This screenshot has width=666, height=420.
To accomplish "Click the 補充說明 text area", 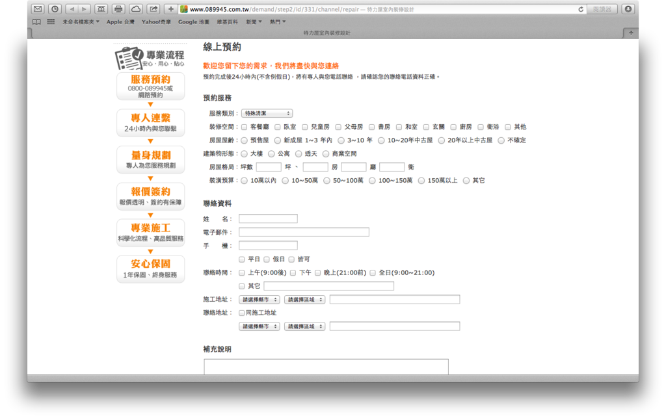I will pos(326,367).
